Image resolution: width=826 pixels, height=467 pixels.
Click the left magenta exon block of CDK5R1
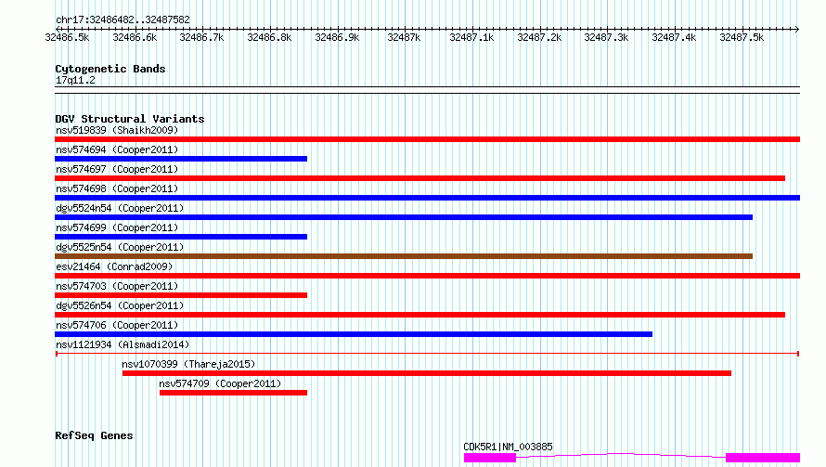click(490, 458)
